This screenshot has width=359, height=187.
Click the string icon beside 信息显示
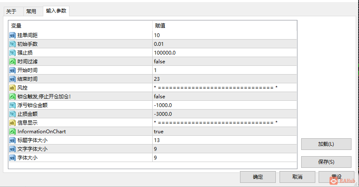click(x=12, y=122)
